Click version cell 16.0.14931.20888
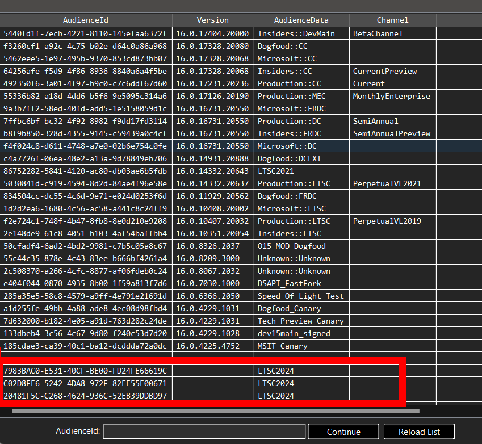Viewport: 482px width, 444px height. (213, 158)
